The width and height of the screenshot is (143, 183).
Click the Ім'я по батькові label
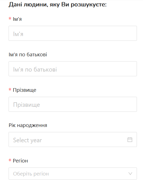point(28,55)
